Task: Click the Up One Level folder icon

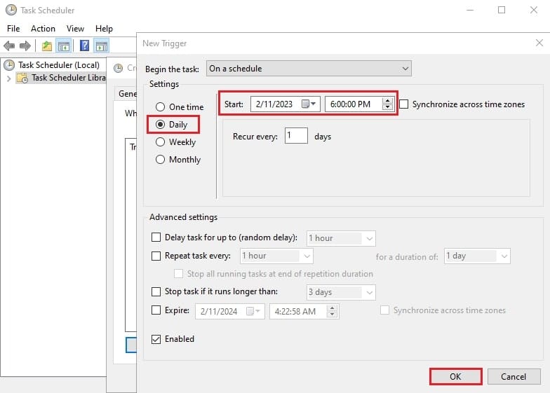Action: 46,46
